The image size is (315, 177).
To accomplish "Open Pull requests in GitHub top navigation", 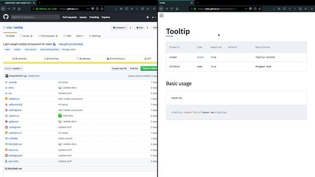I will (x=69, y=17).
